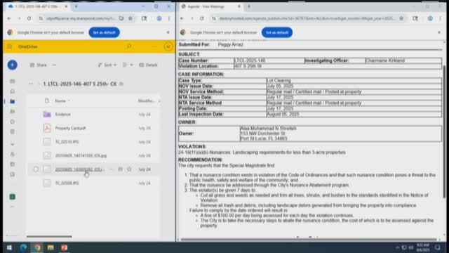Open the Evidence folder
Screen dimensions: 449x253
click(x=62, y=115)
